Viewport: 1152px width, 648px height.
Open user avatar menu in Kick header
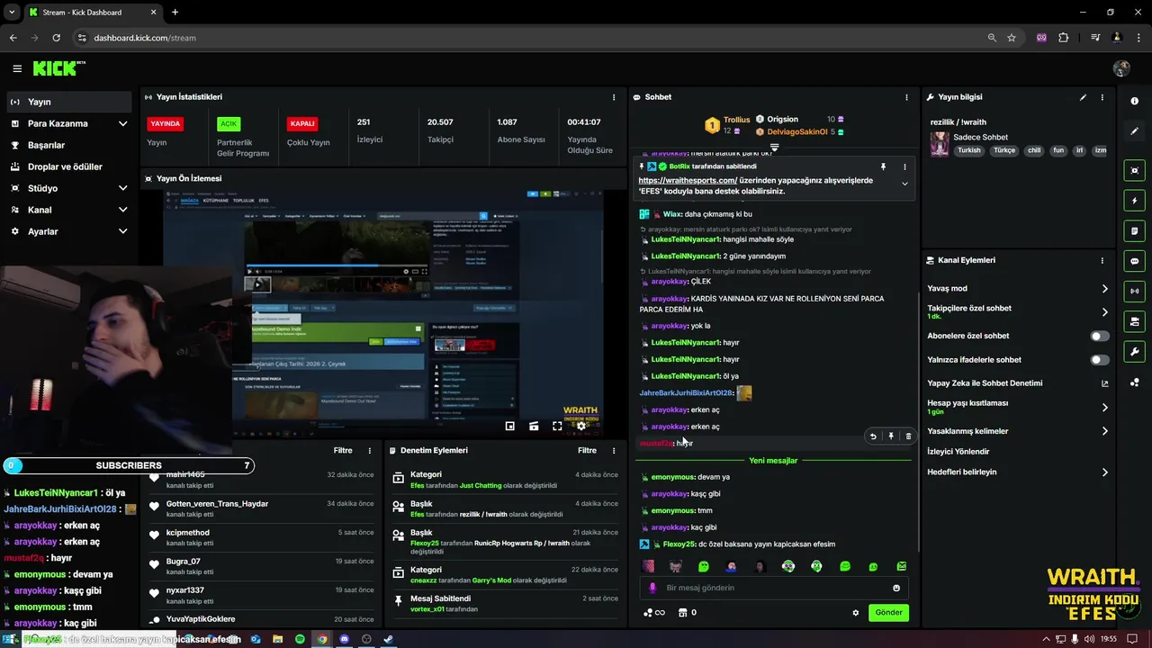pos(1121,68)
